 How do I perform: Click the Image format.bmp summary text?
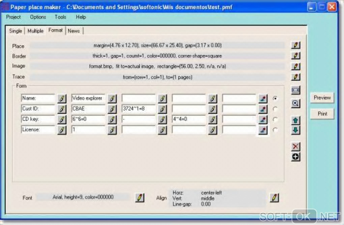157,66
